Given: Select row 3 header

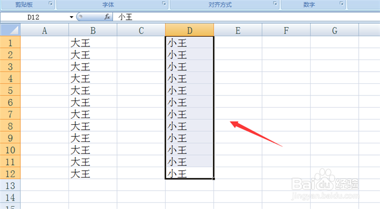Looking at the screenshot, I should tap(10, 66).
